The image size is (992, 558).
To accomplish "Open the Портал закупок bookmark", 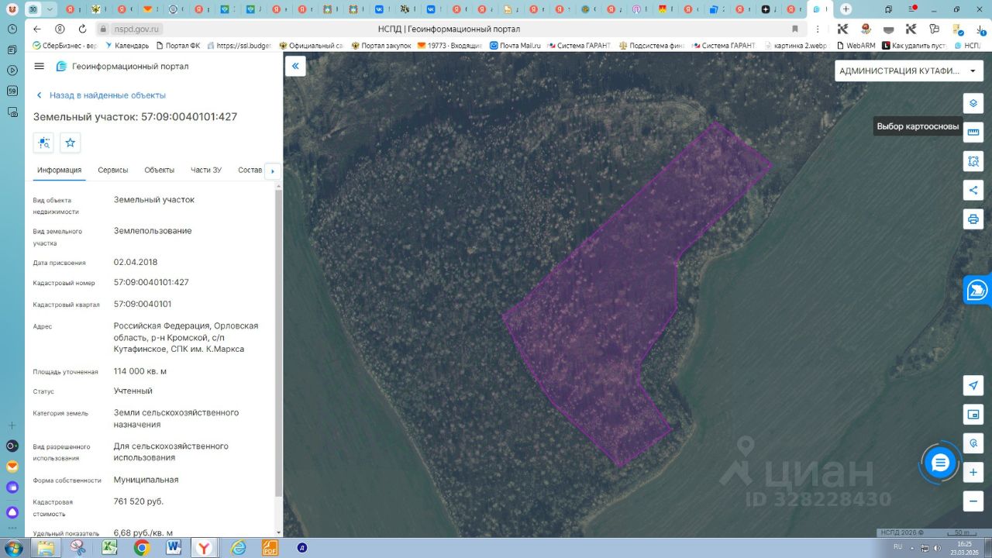I will click(x=381, y=46).
